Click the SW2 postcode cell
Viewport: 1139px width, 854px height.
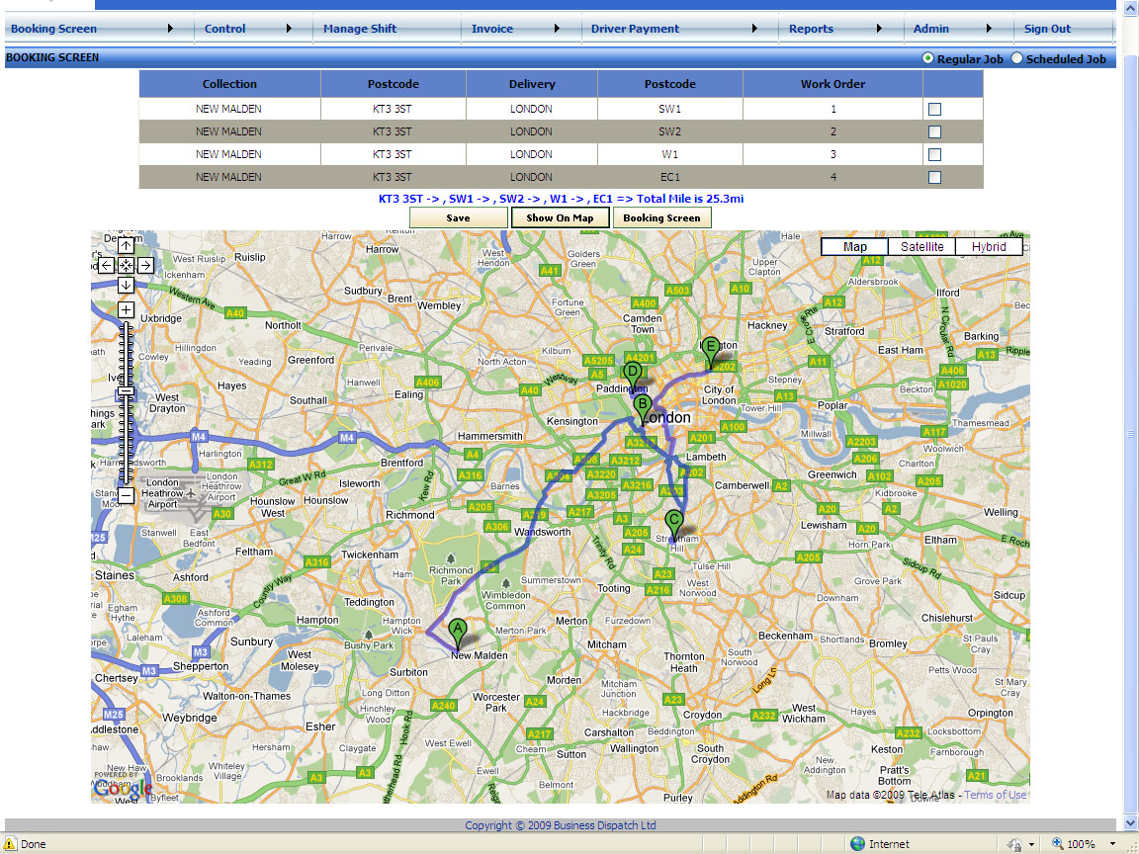(x=669, y=131)
